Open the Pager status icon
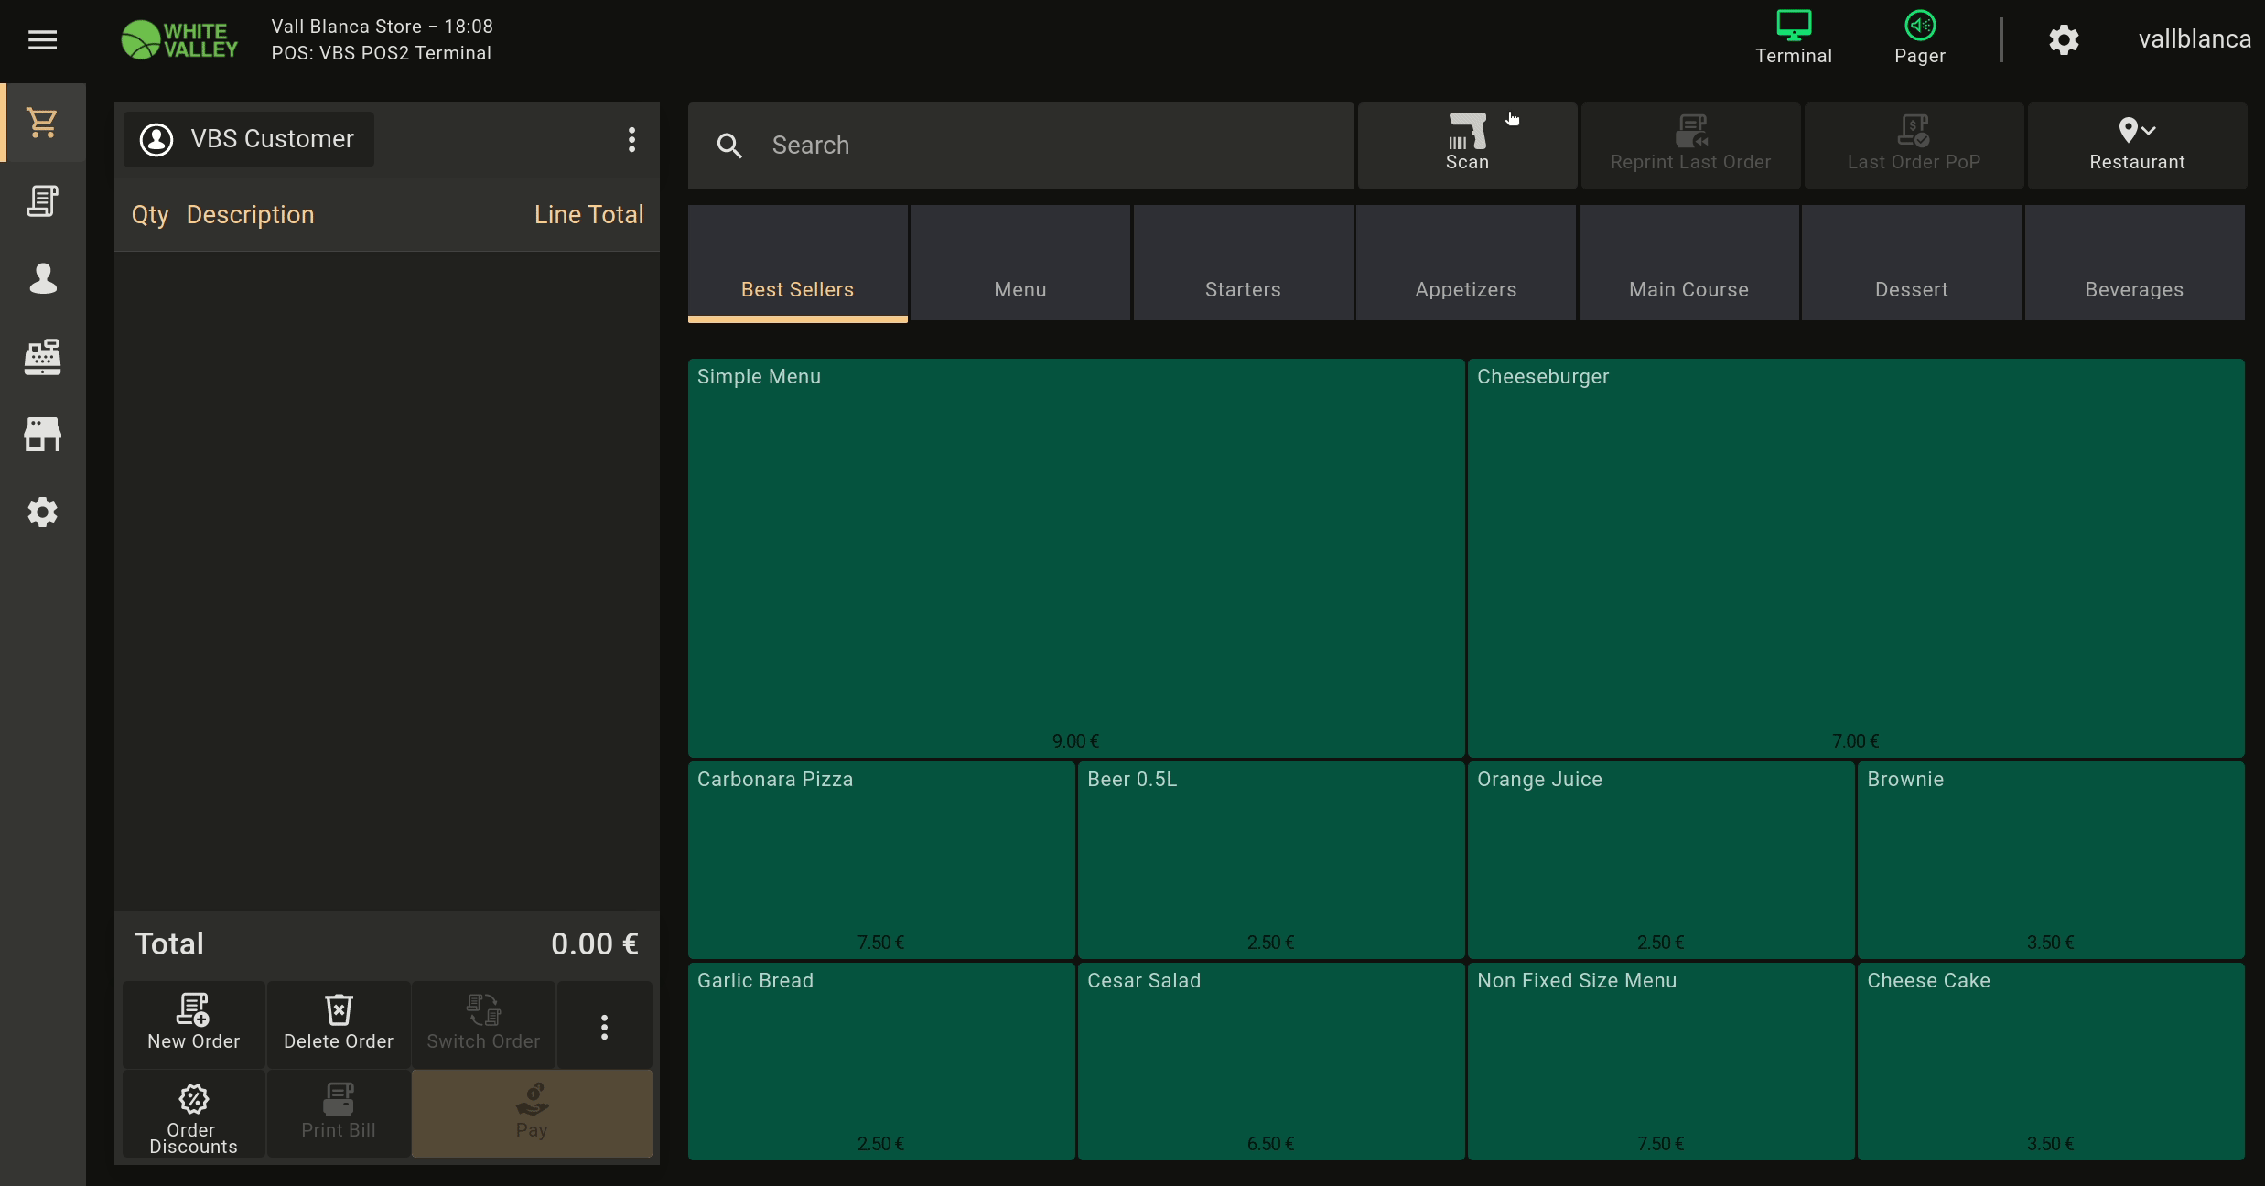2265x1186 pixels. pos(1919,38)
